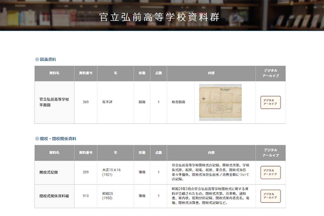
Task: Click document number 913
Action: click(x=86, y=196)
